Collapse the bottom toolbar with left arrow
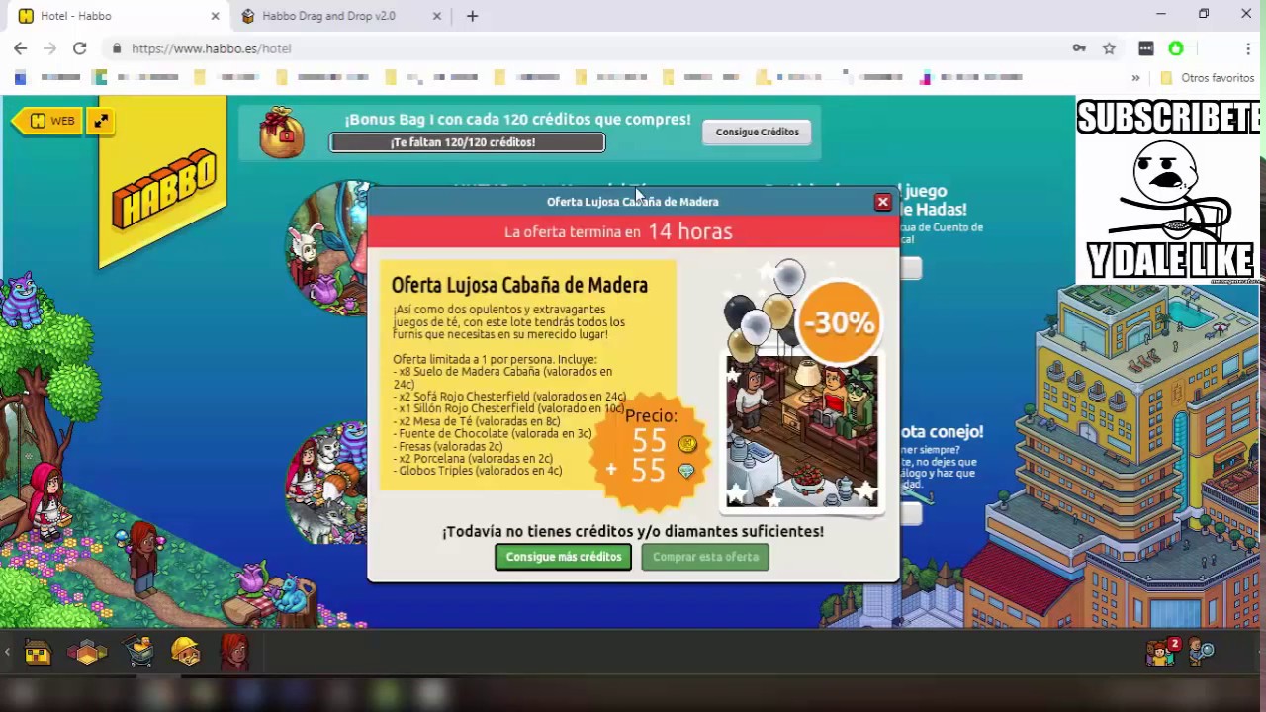The height and width of the screenshot is (712, 1266). point(7,652)
